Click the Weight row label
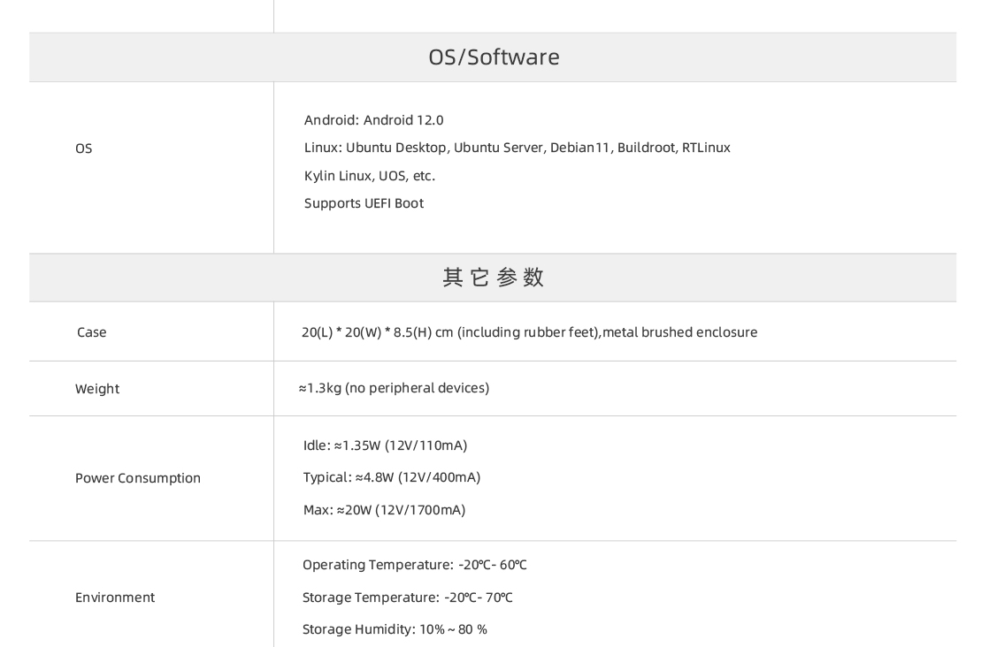Viewport: 989px width, 647px height. click(97, 389)
